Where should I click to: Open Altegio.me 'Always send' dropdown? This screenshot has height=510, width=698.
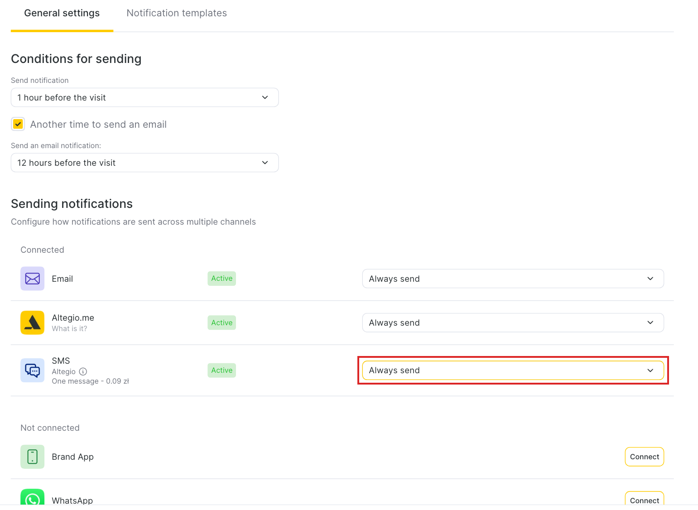(x=513, y=322)
